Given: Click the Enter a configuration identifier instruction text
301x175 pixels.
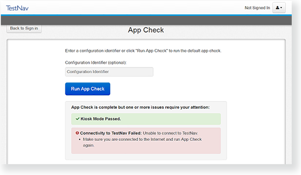Looking at the screenshot, I should [143, 51].
